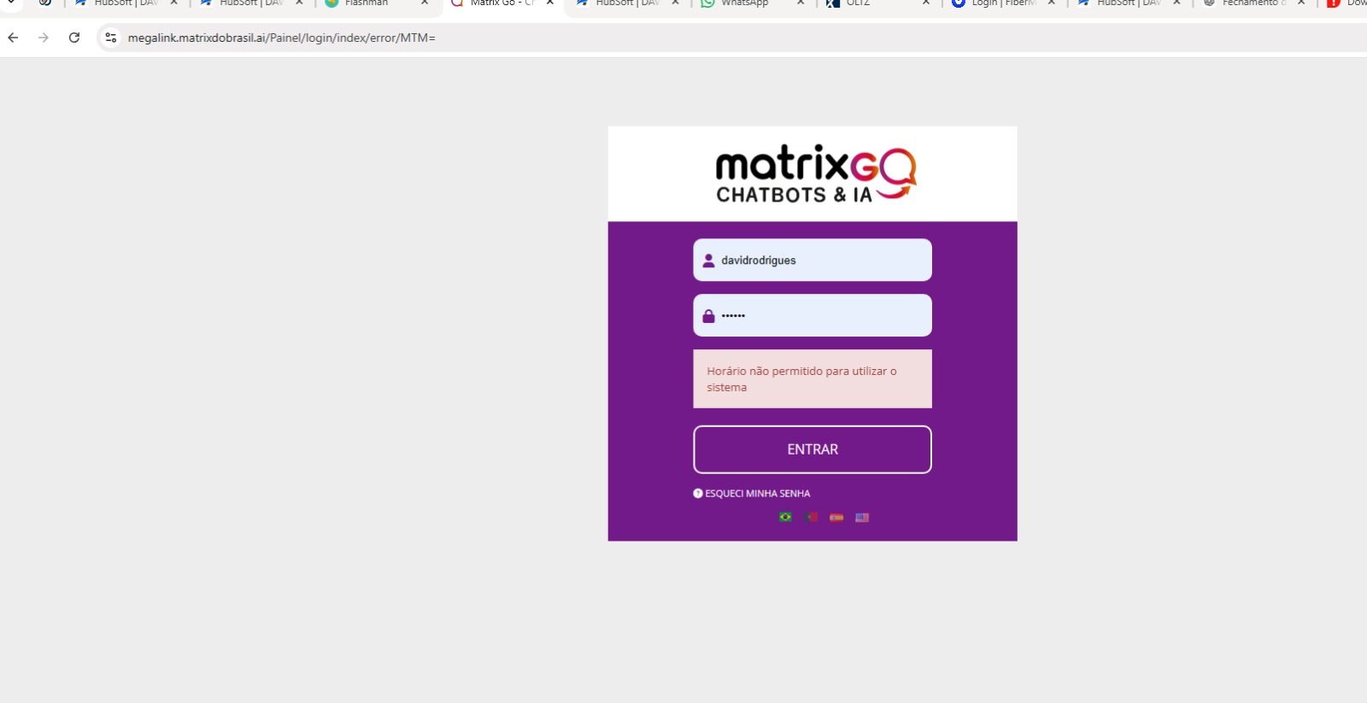Open the tab search dropdown chevron
The height and width of the screenshot is (703, 1367).
[11, 3]
